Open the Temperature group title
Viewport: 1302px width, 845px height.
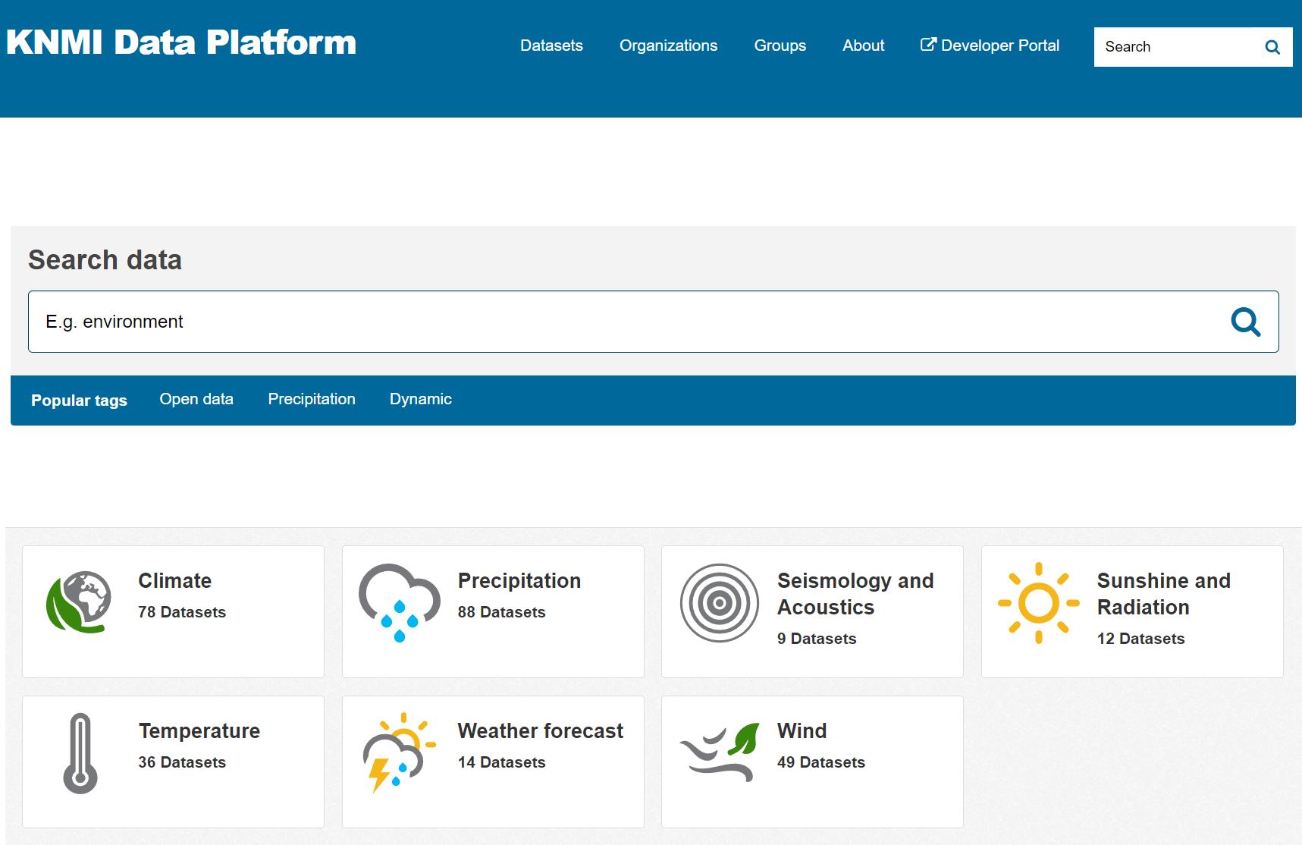(199, 731)
